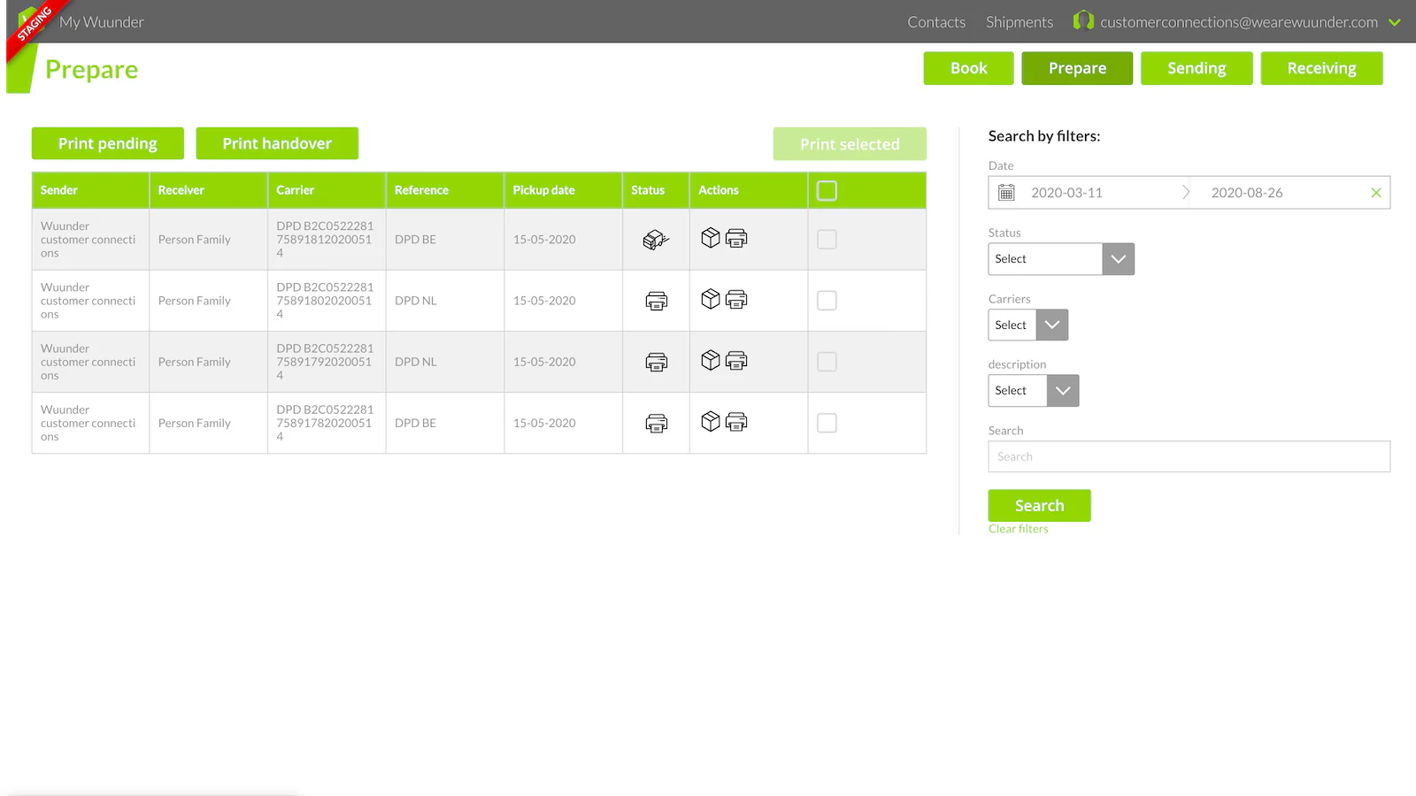The image size is (1416, 796).
Task: Click the Print handover button
Action: tap(277, 143)
